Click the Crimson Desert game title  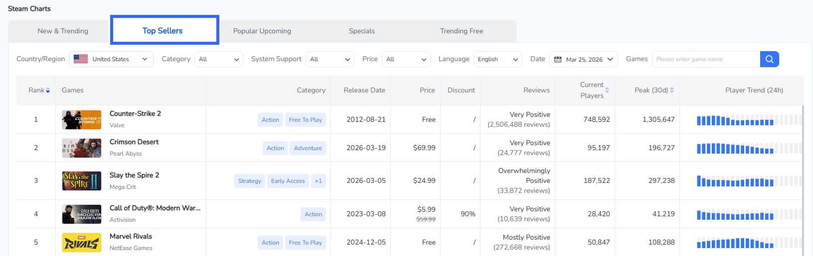coord(134,142)
